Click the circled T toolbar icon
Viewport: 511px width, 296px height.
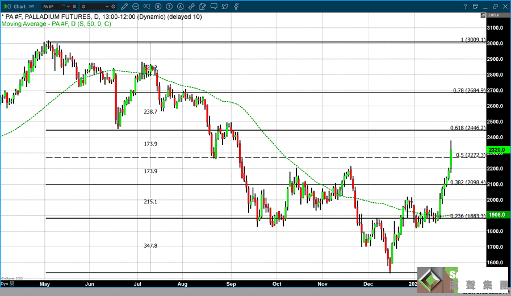point(169,6)
